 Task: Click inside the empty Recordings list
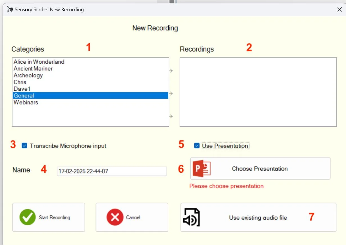(258, 92)
